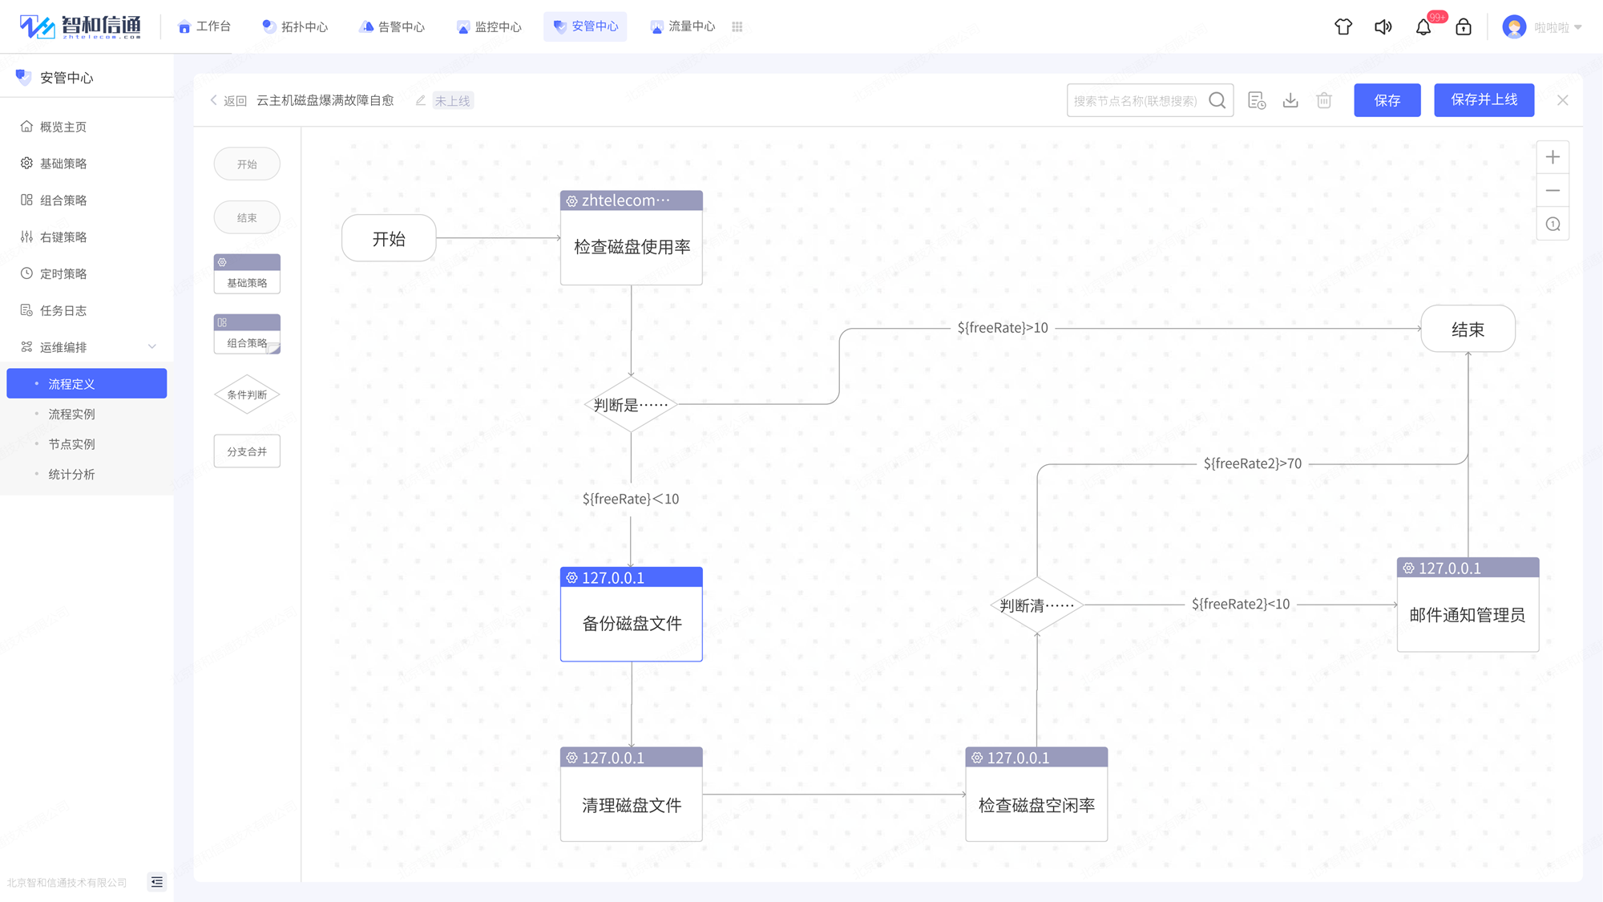Switch to 流量中心 tab
This screenshot has width=1603, height=902.
683,26
